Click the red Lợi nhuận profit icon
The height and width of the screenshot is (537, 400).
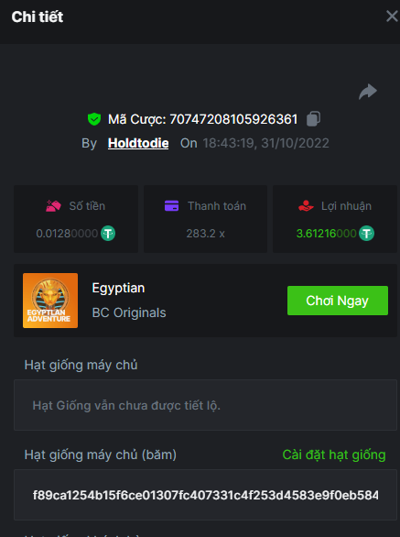click(306, 206)
